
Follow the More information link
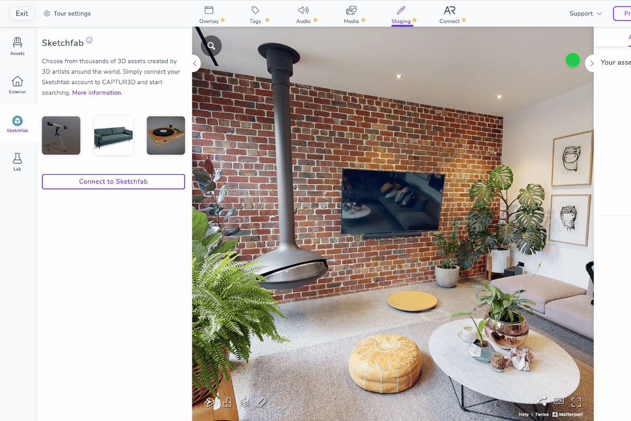(x=97, y=93)
